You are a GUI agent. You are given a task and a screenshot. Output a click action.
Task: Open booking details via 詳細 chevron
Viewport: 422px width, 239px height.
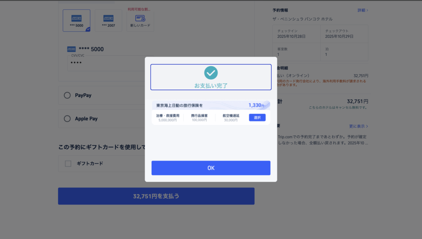363,10
